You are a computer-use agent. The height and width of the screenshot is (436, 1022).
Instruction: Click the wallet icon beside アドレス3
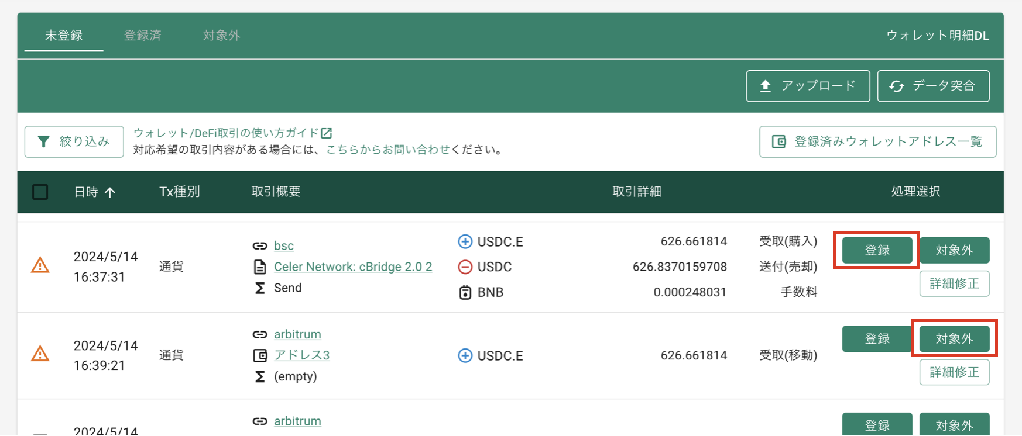(x=260, y=355)
